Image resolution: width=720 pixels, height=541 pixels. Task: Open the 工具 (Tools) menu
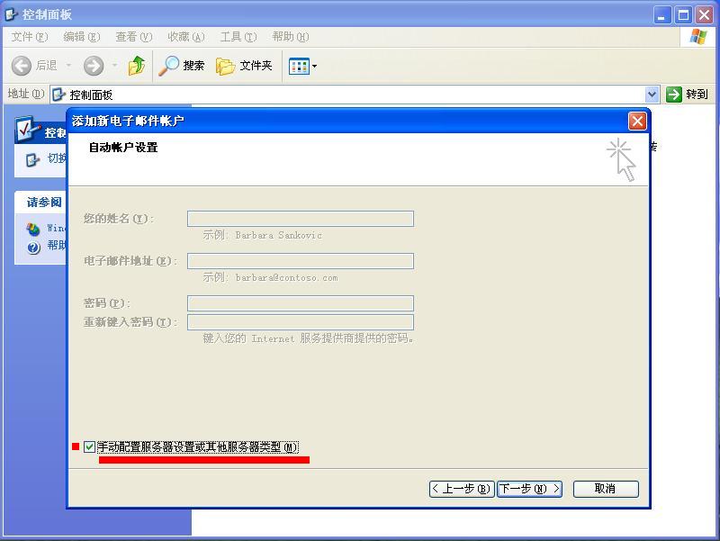[238, 37]
